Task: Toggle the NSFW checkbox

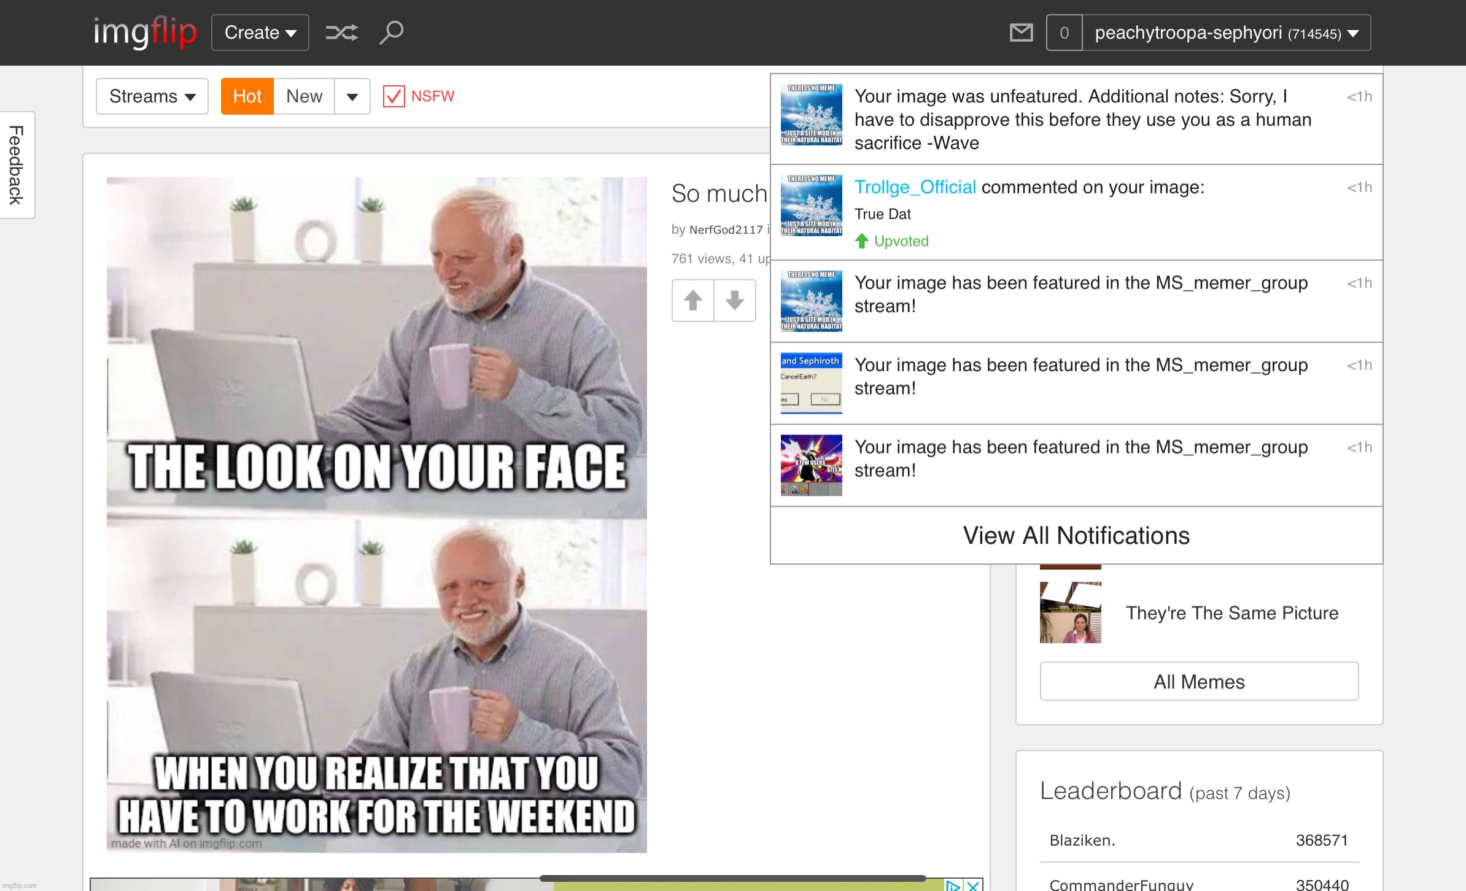Action: 394,96
